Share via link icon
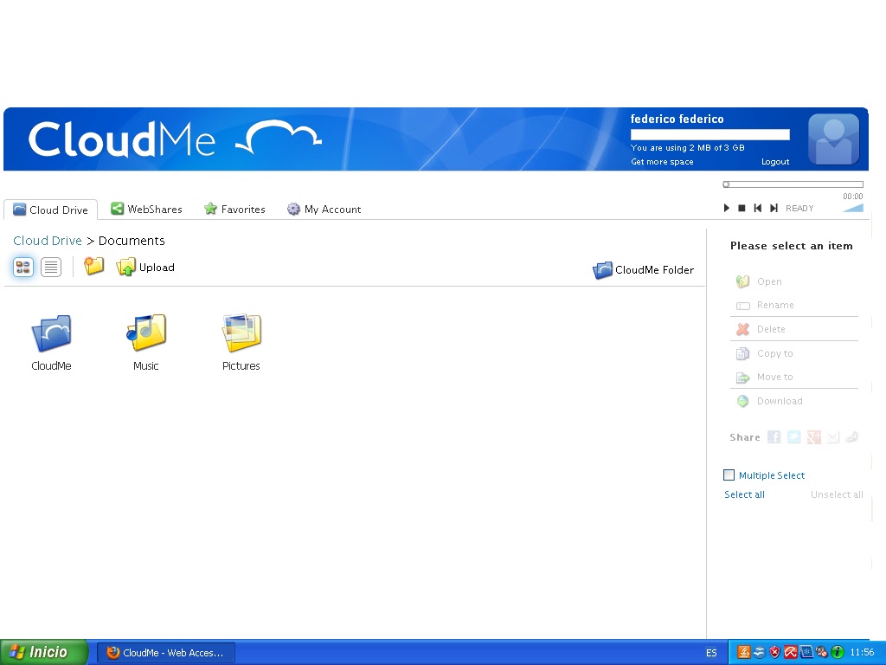Viewport: 886px width, 665px height. (x=852, y=436)
